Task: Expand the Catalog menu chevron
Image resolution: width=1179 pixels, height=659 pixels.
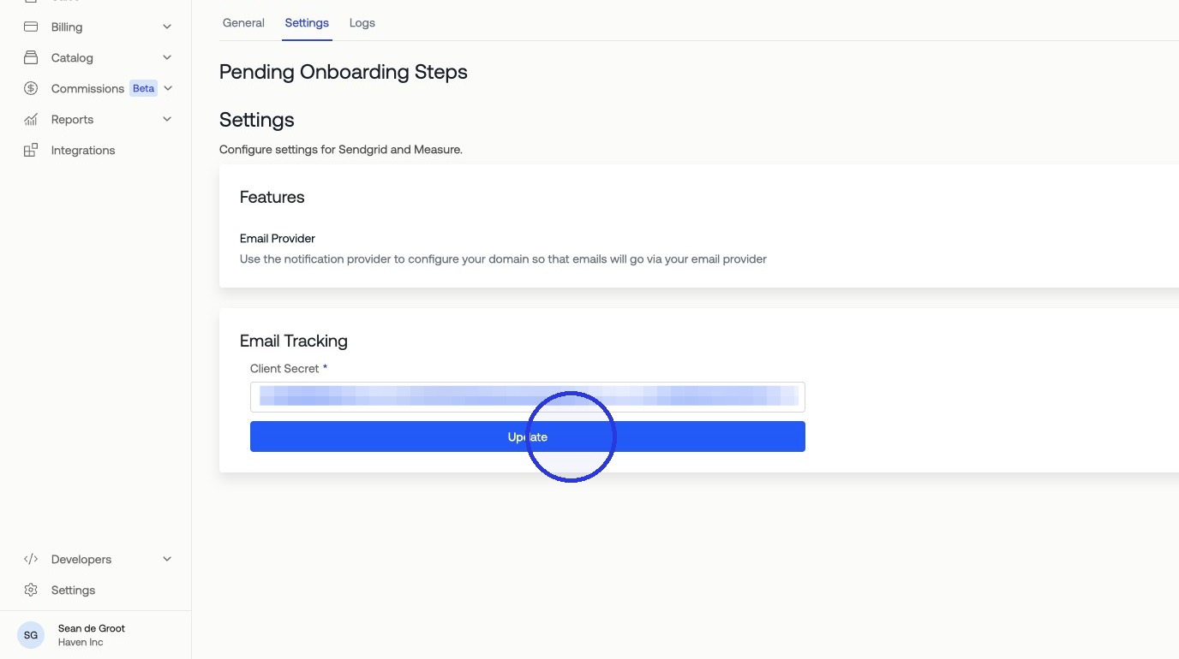Action: 167,57
